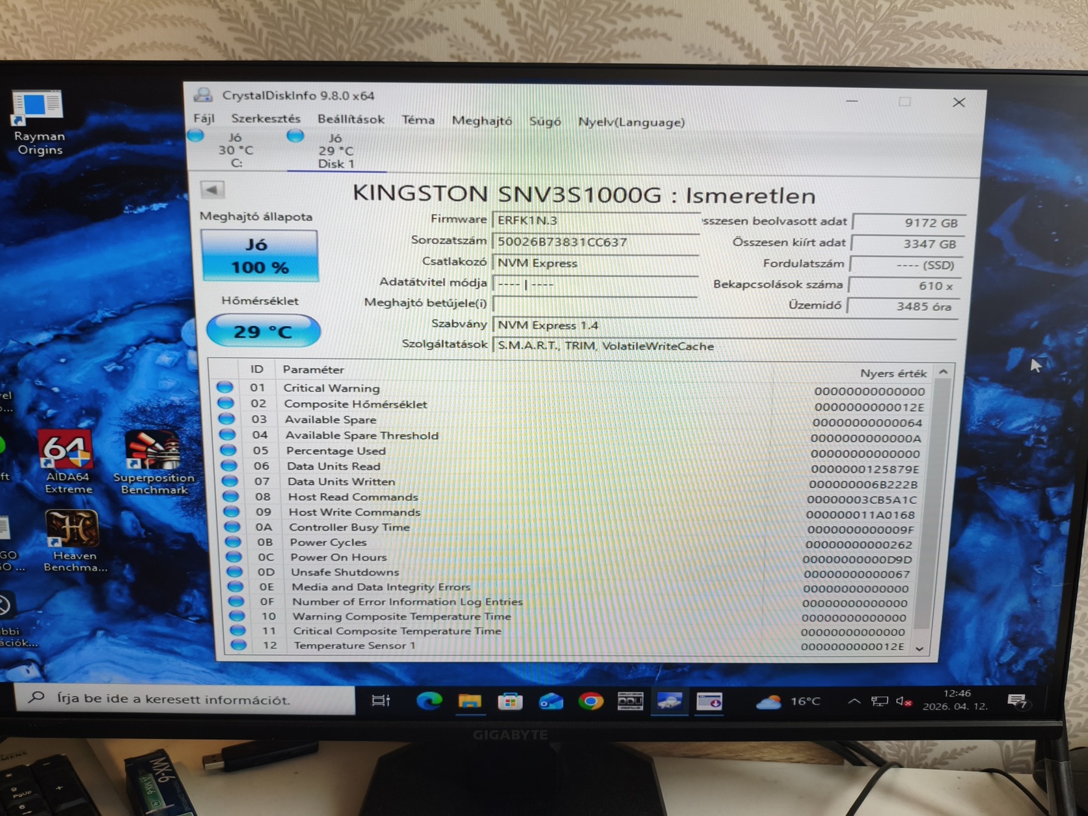Launch Google Chrome from the taskbar

tap(591, 701)
